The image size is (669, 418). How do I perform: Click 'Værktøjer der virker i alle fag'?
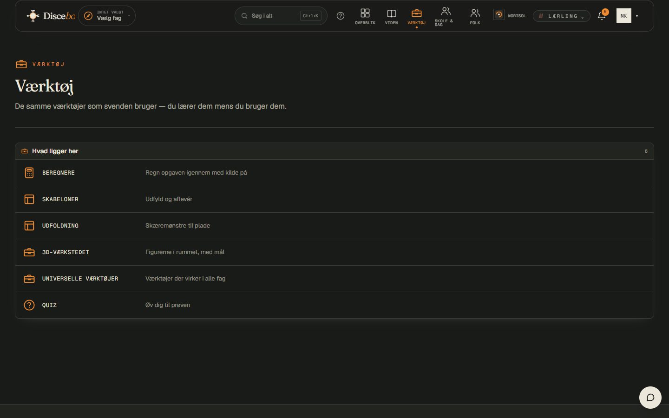185,279
